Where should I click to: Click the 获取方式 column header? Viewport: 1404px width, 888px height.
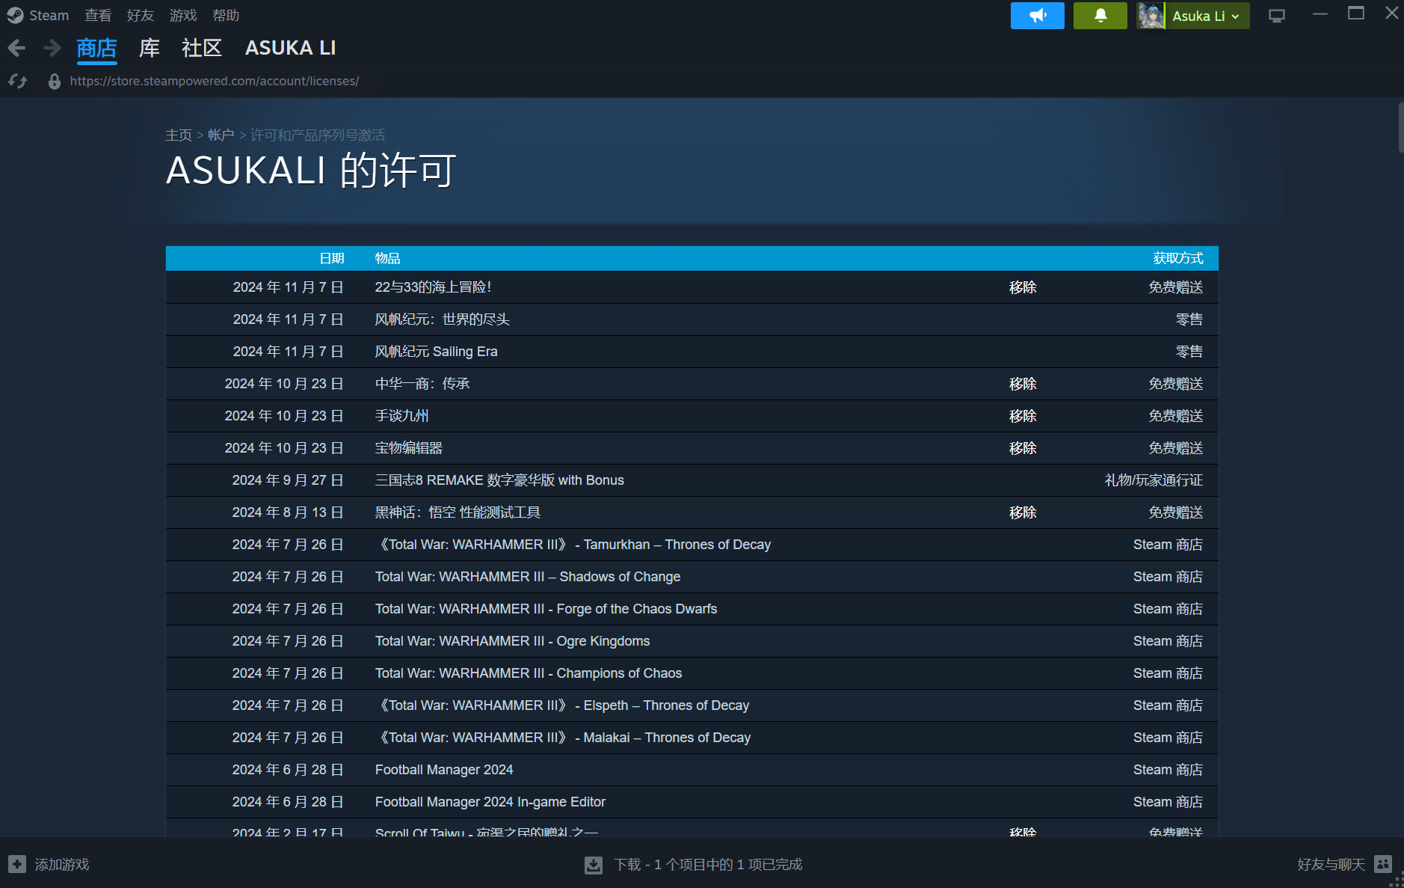pos(1178,258)
